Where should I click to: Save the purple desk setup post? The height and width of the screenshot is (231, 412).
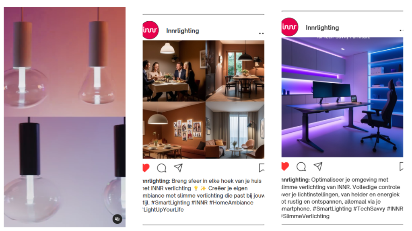click(x=401, y=166)
